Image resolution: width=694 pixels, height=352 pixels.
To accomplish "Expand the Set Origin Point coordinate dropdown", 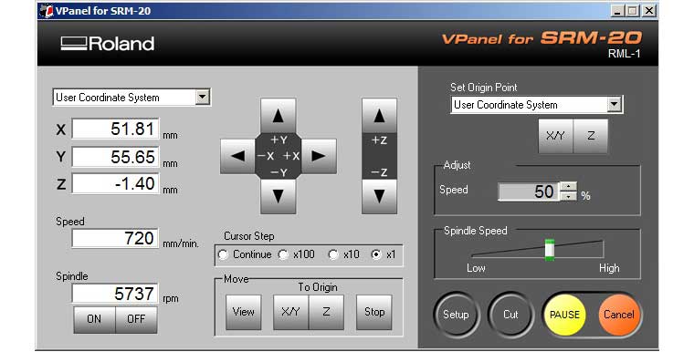I will point(614,105).
